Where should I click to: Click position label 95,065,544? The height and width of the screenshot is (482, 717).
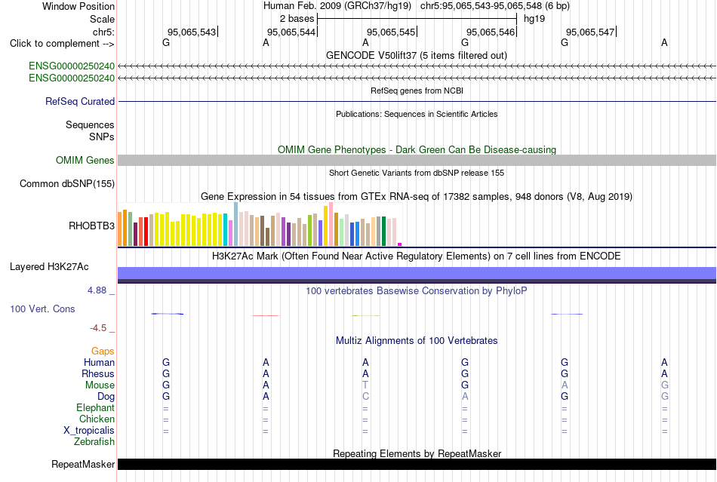pyautogui.click(x=291, y=32)
